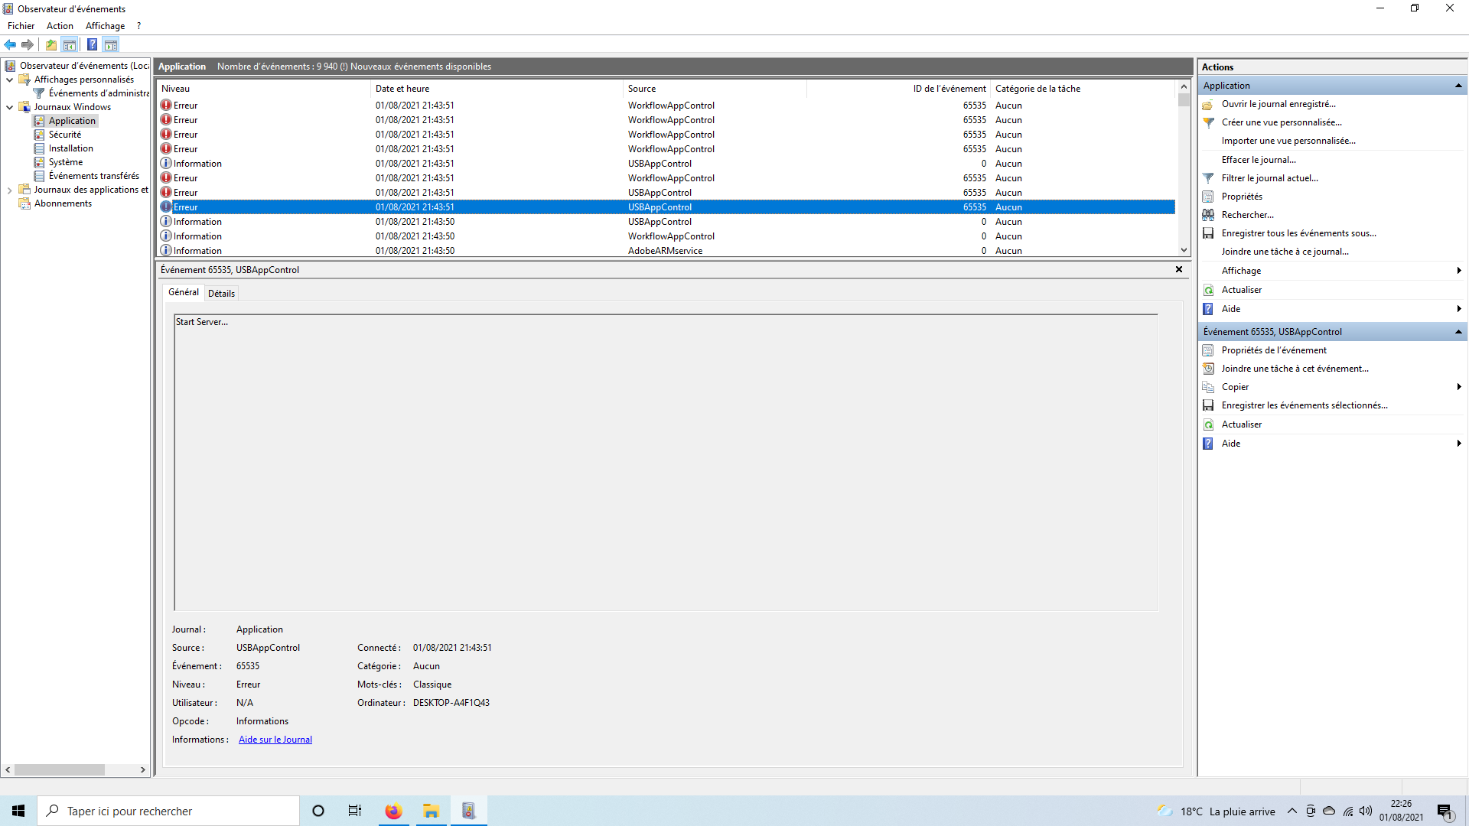Image resolution: width=1469 pixels, height=826 pixels.
Task: Click the create custom view funnel icon
Action: point(1208,122)
